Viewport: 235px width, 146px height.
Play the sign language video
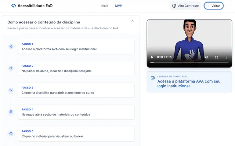(x=152, y=57)
